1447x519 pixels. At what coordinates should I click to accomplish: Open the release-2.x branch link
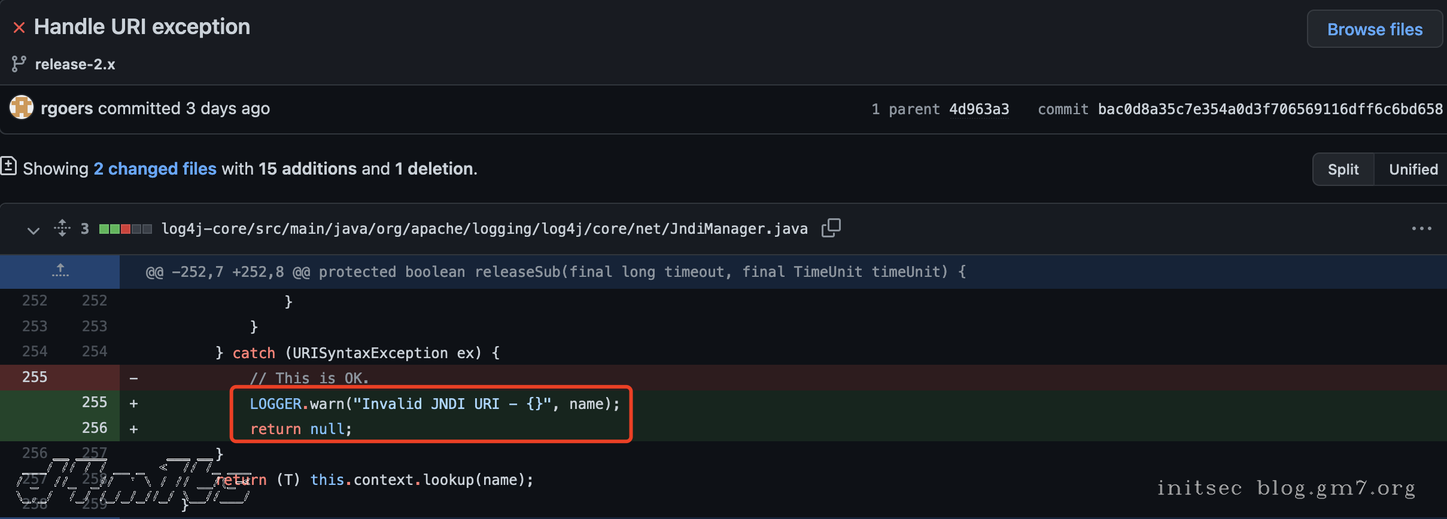[x=75, y=65]
